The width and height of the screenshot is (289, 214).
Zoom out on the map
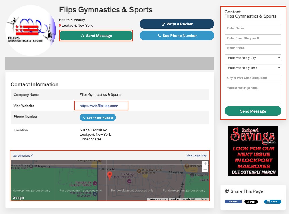click(x=205, y=169)
